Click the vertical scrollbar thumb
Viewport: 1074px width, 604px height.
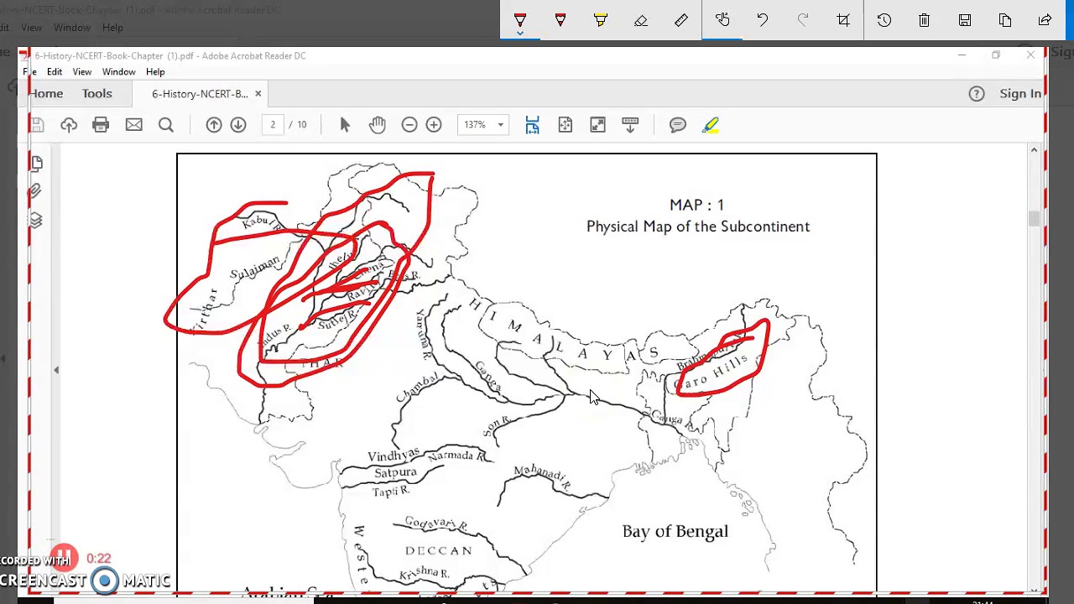[x=1034, y=218]
